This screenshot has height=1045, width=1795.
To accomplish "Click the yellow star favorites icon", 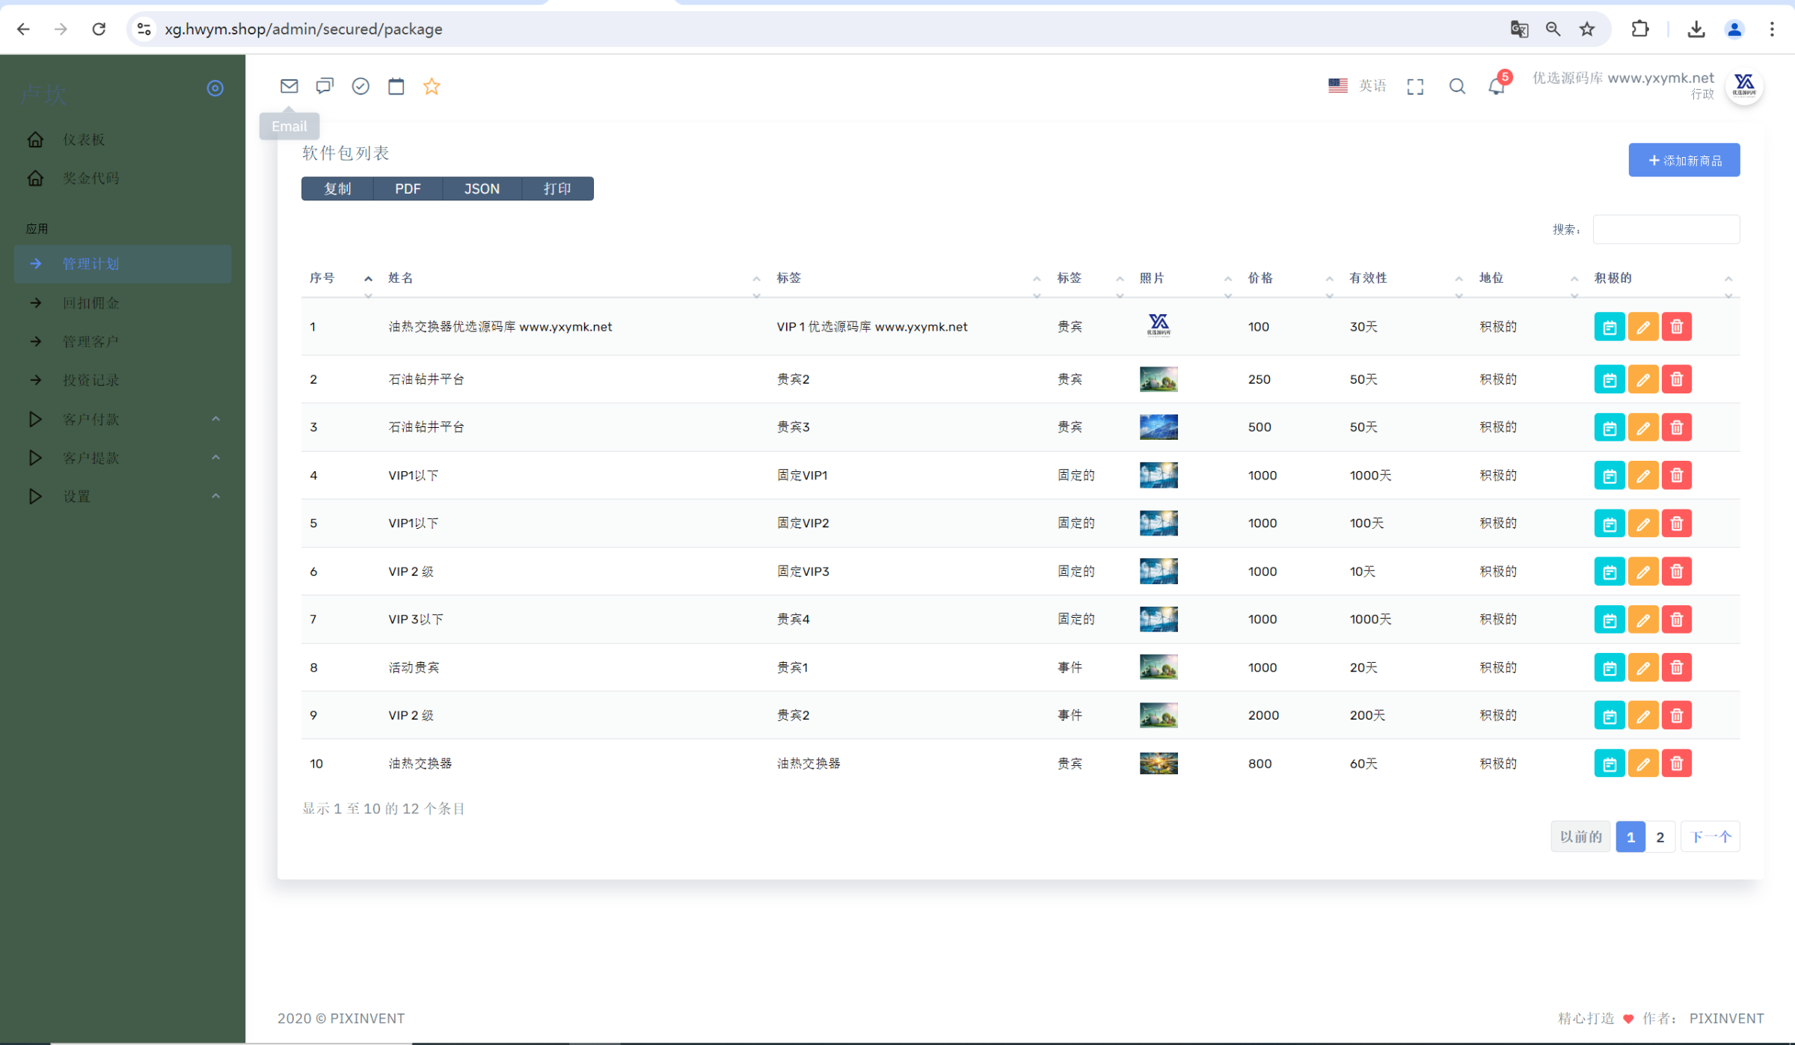I will coord(432,86).
